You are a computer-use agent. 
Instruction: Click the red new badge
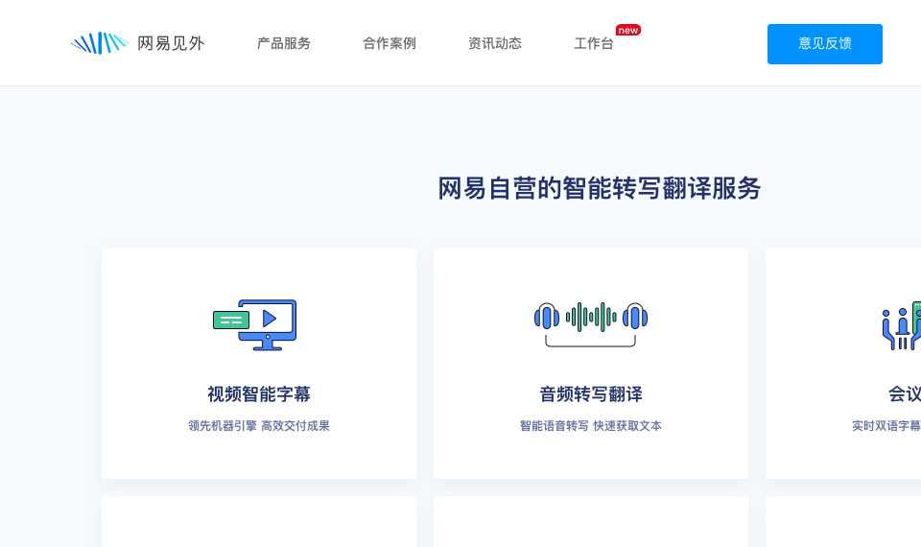pyautogui.click(x=627, y=30)
